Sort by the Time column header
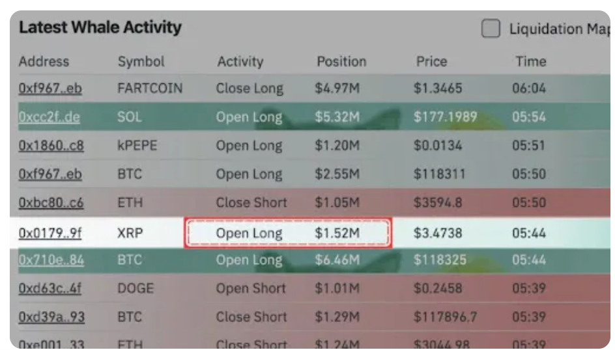Screen dimensions: 615x350 (x=530, y=62)
